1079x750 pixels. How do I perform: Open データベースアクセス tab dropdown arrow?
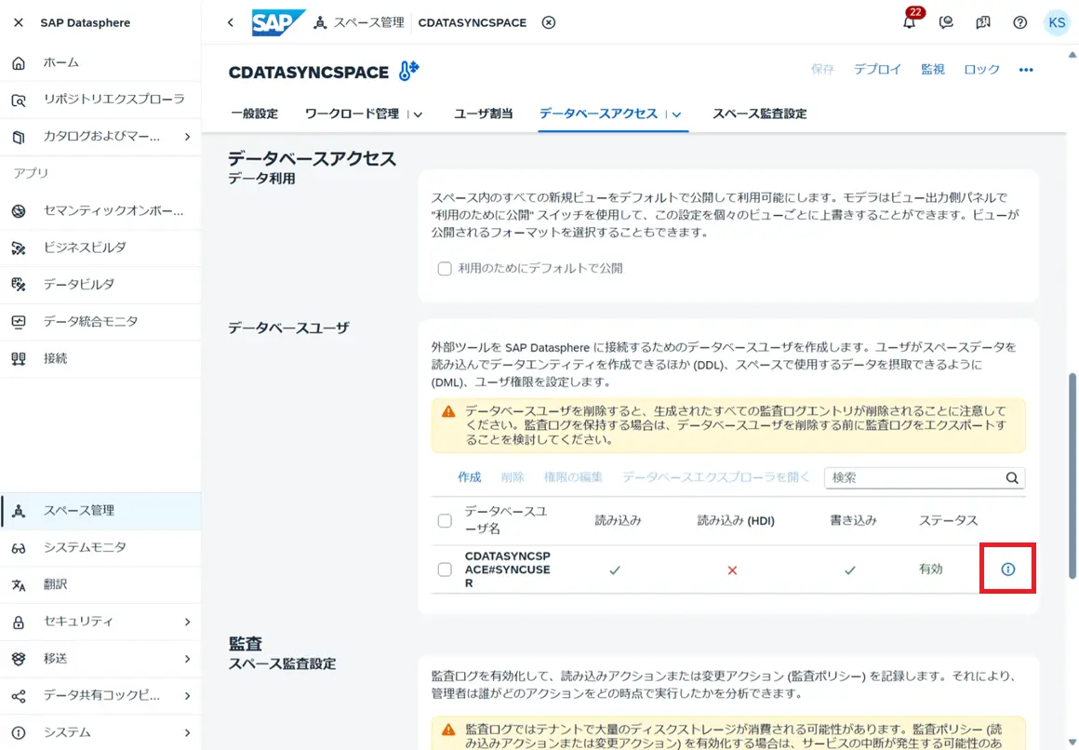click(676, 114)
